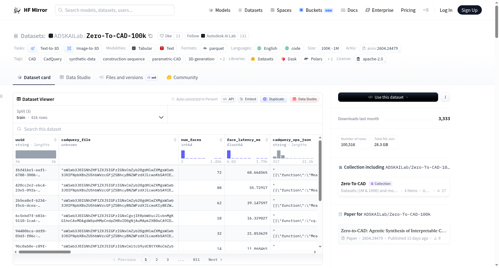The width and height of the screenshot is (499, 268).
Task: Click the Dask library tag
Action: point(289,59)
